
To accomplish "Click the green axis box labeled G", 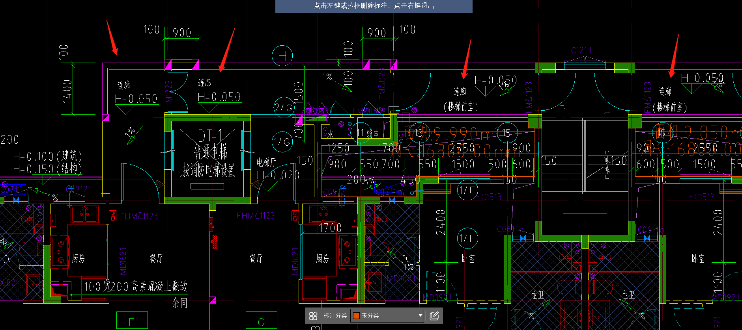I will [261, 321].
